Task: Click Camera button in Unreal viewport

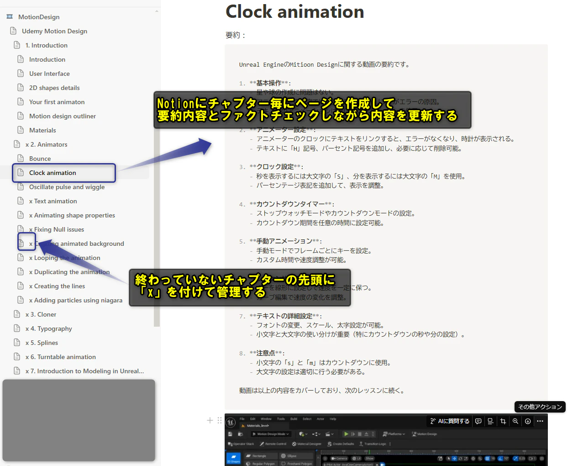Action: (x=339, y=458)
